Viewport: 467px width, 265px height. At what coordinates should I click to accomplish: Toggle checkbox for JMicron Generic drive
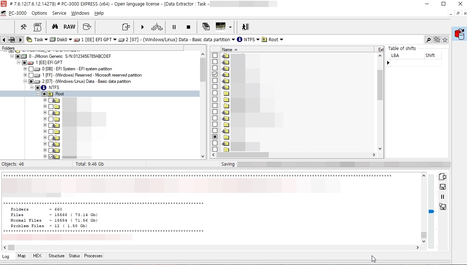18,57
